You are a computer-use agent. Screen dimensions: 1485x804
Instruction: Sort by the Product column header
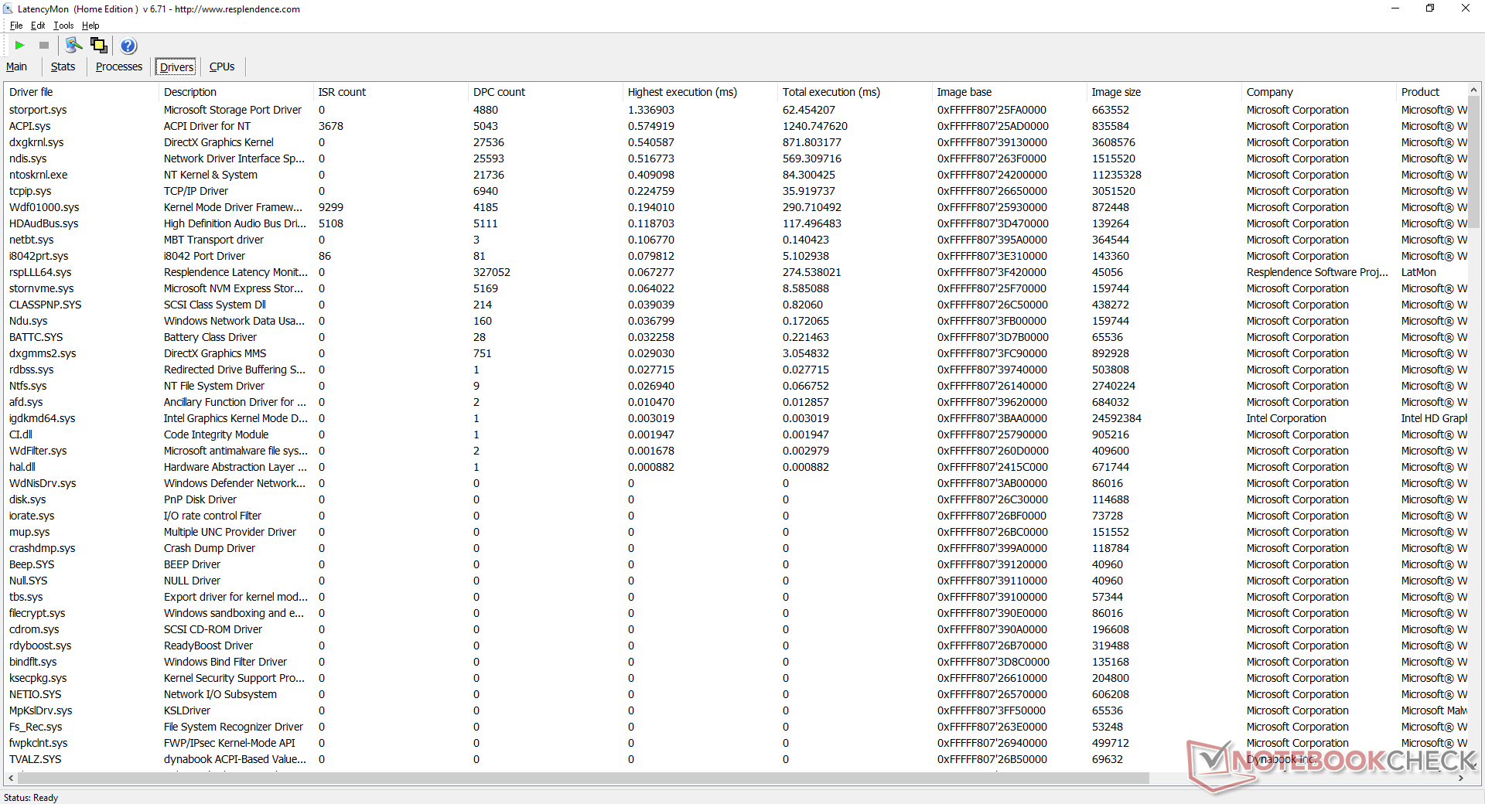click(x=1432, y=92)
